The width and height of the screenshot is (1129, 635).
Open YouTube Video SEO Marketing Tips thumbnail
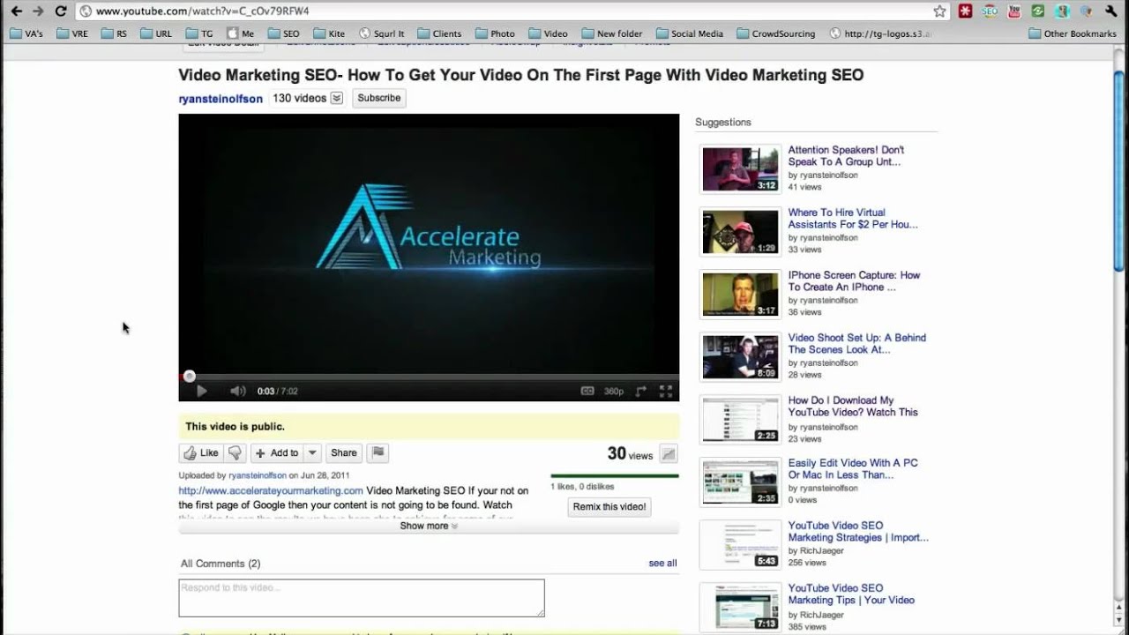click(740, 608)
